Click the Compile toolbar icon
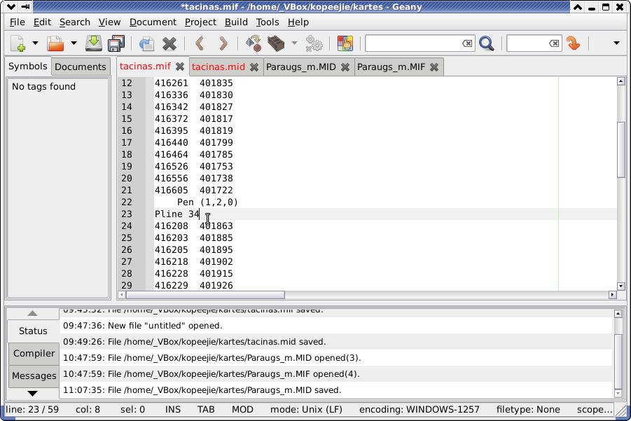The height and width of the screenshot is (421, 631). coord(253,43)
